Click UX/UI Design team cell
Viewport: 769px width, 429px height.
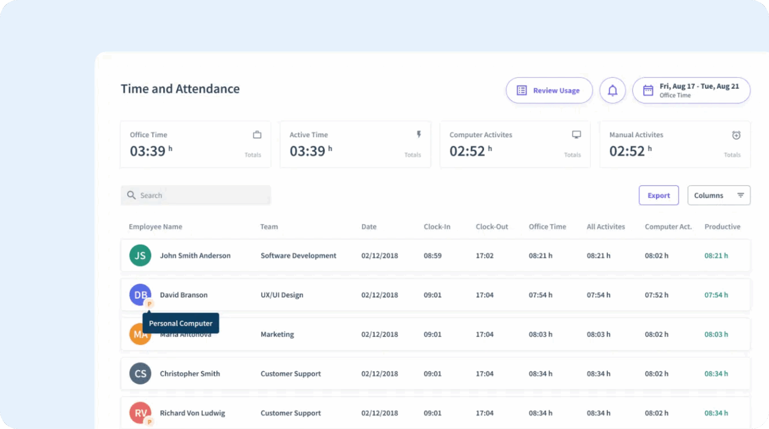click(282, 295)
